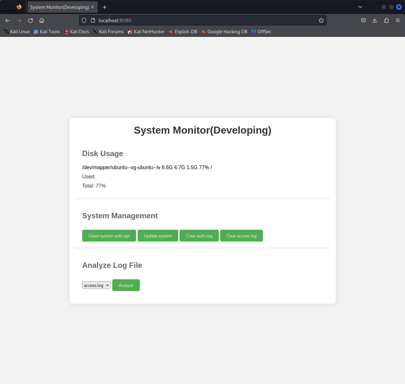Click the Analyze button

126,285
